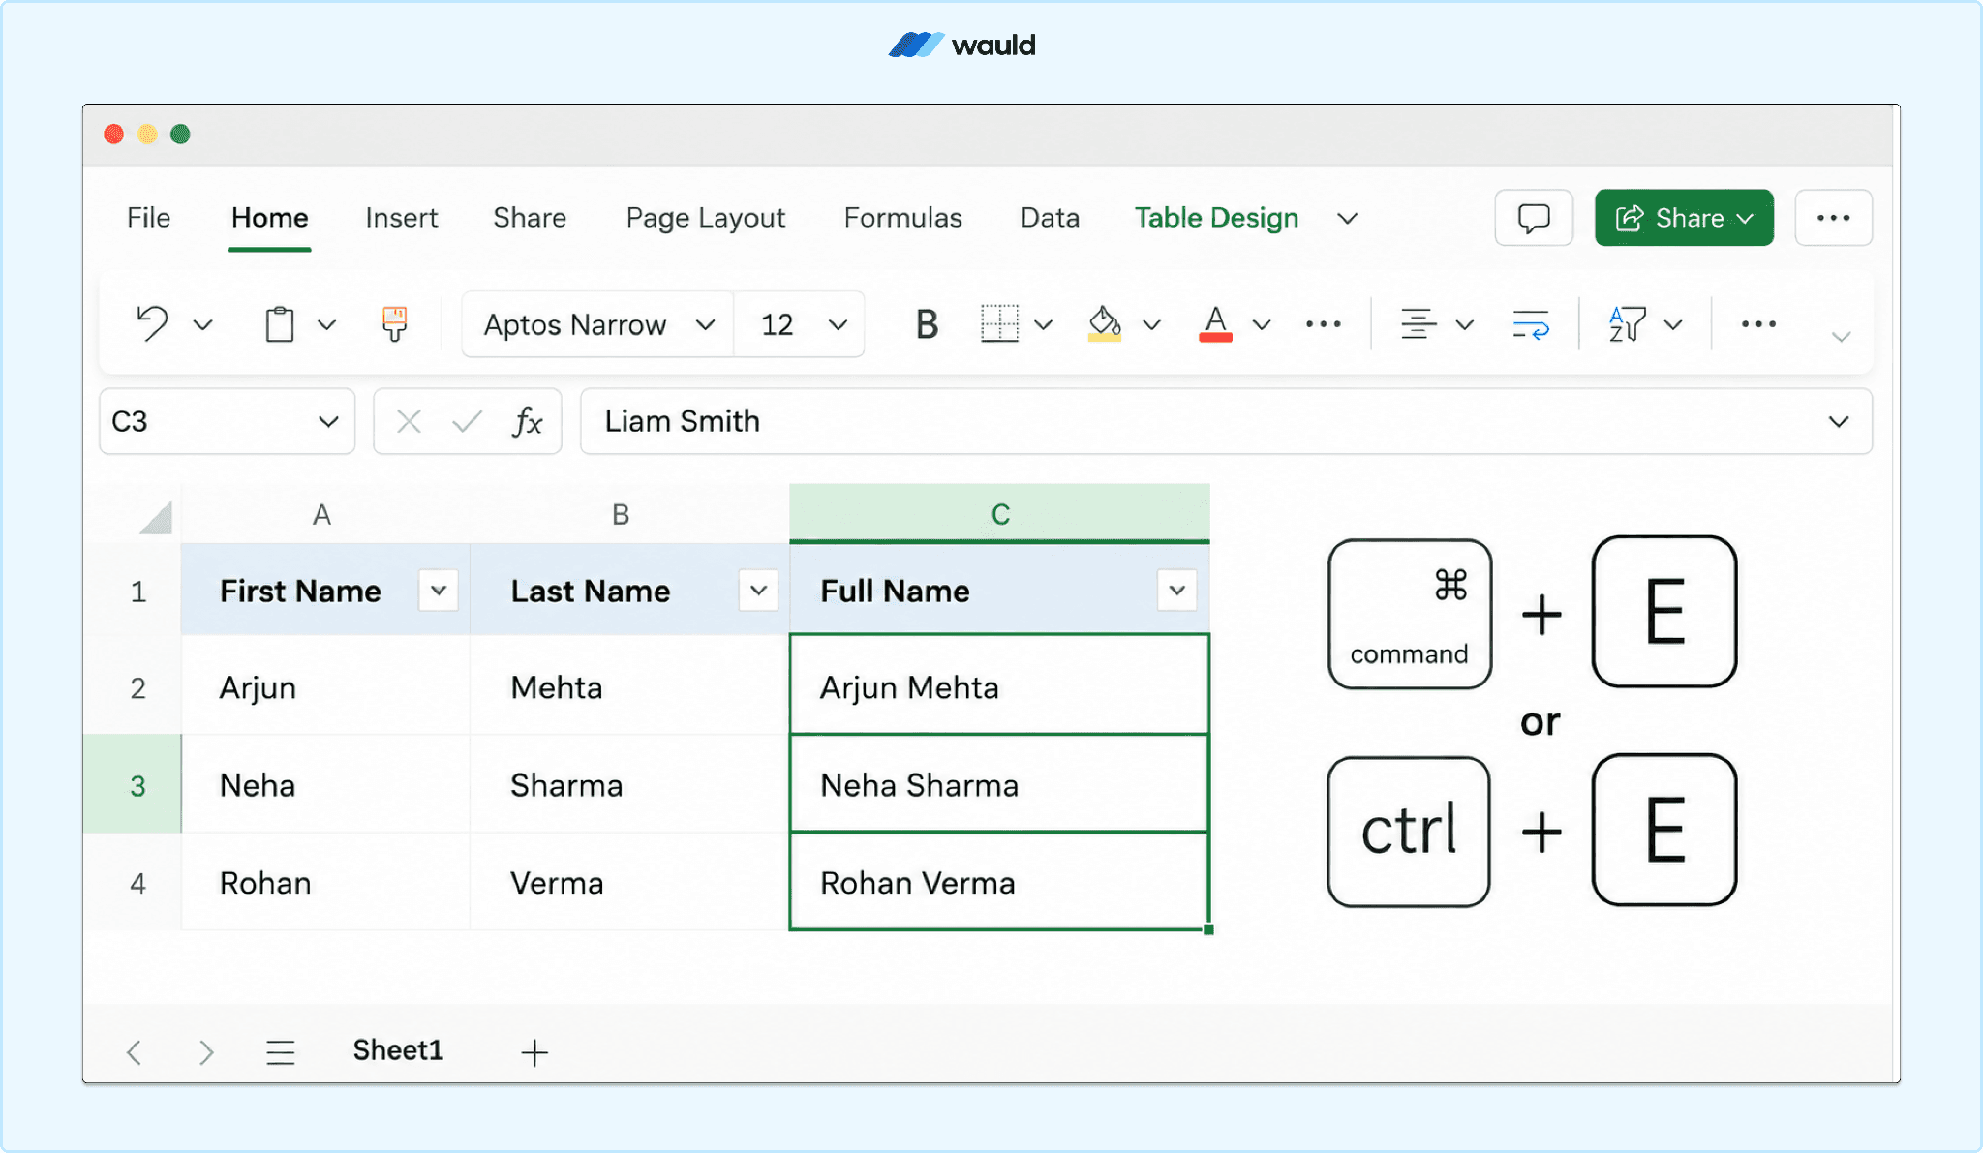
Task: Open the Full Name filter dropdown
Action: pos(1176,591)
